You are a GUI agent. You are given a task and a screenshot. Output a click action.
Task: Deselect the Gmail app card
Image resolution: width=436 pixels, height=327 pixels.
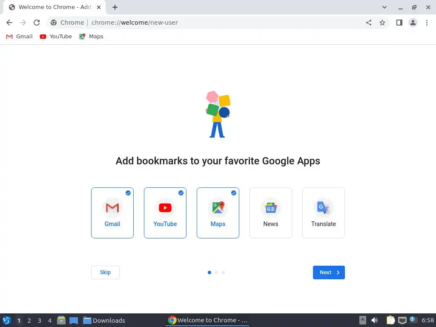(x=112, y=213)
